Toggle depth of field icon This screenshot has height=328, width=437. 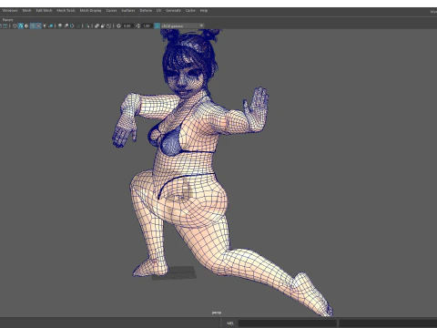click(x=78, y=26)
